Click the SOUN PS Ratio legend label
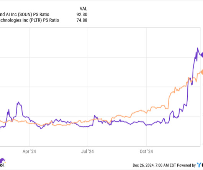 coord(25,15)
